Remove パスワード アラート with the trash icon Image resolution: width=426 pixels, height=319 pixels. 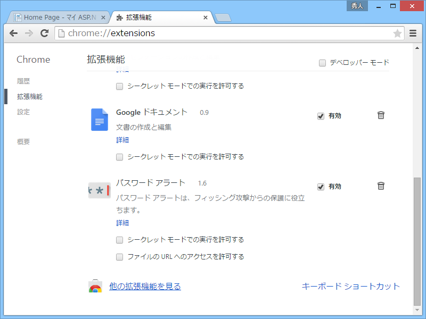click(x=381, y=186)
